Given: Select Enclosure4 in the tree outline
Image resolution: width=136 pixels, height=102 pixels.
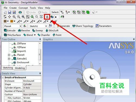Looking at the screenshot, I should coord(23,63).
